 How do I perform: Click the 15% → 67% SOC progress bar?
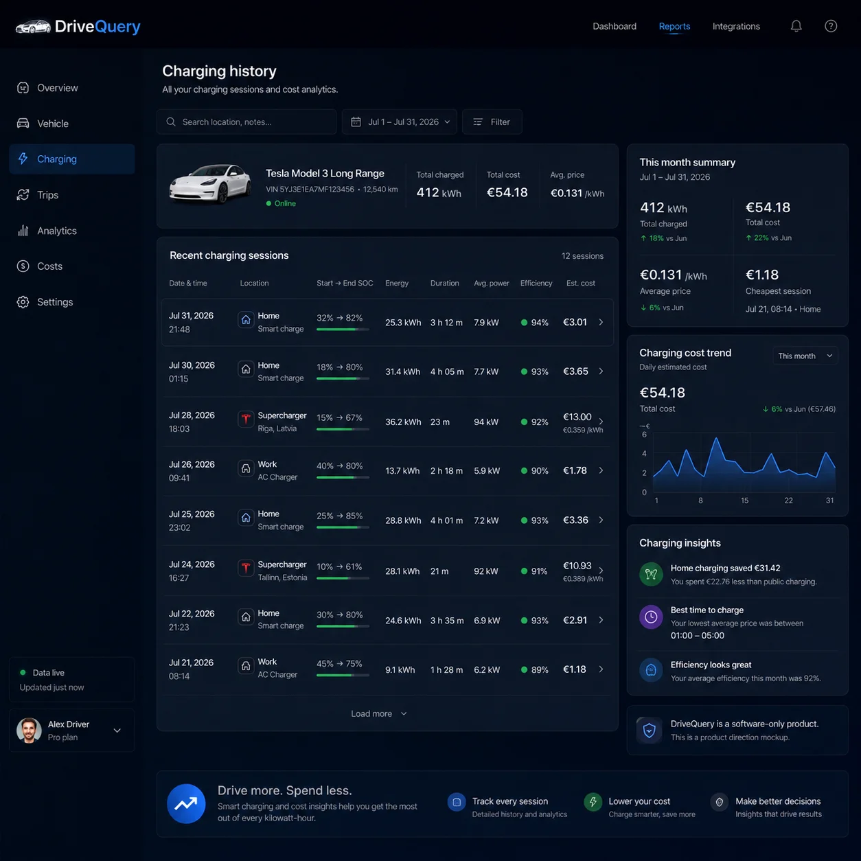point(343,429)
